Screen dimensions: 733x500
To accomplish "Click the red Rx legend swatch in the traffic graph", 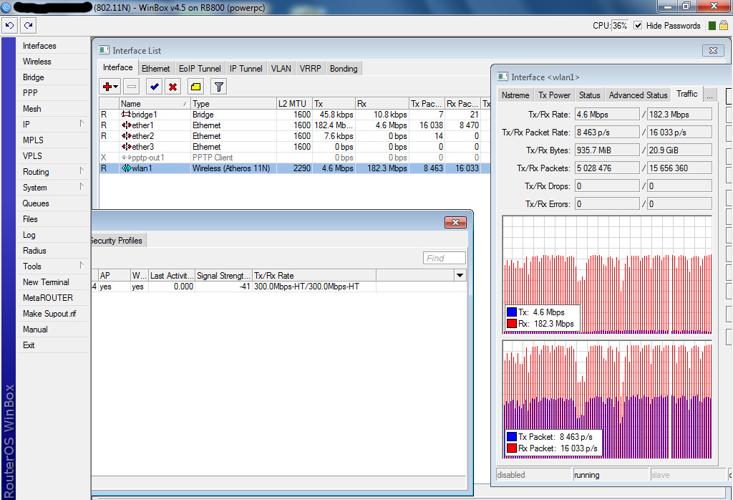I will point(511,324).
